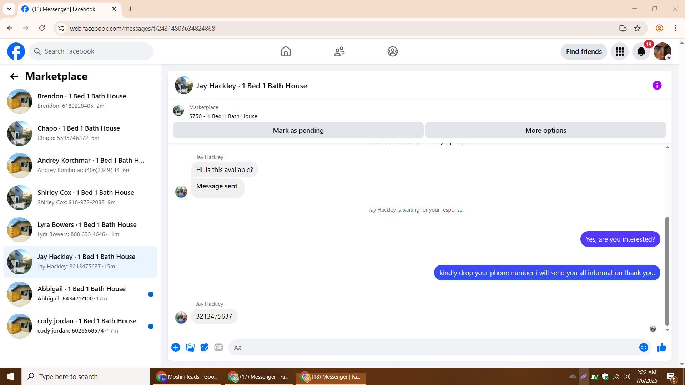Switch to Moshin leads Chrome window

(x=187, y=376)
